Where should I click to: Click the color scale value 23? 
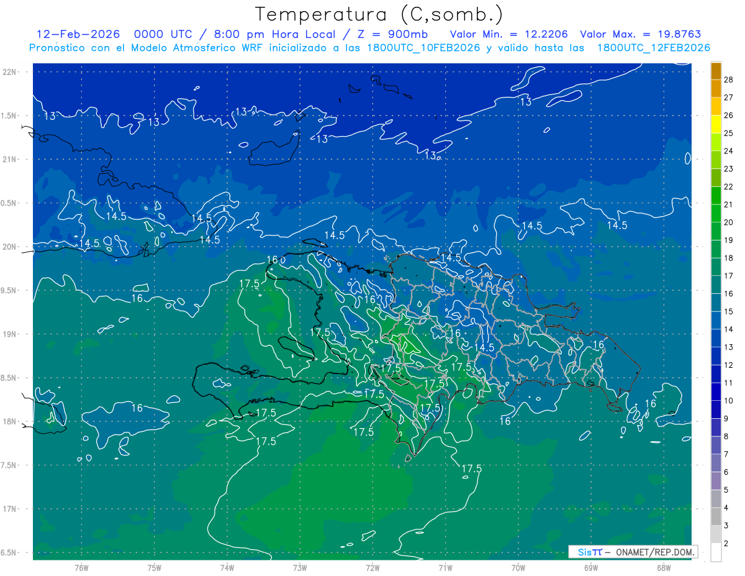point(729,169)
